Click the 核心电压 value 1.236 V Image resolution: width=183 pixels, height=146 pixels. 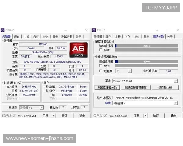click(59, 56)
